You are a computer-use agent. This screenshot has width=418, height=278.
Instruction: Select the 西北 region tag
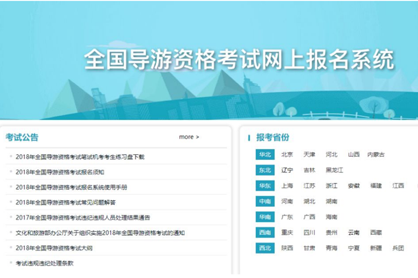(x=265, y=248)
